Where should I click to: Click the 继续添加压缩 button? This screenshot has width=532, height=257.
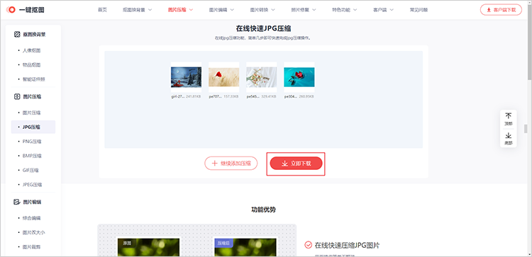231,164
